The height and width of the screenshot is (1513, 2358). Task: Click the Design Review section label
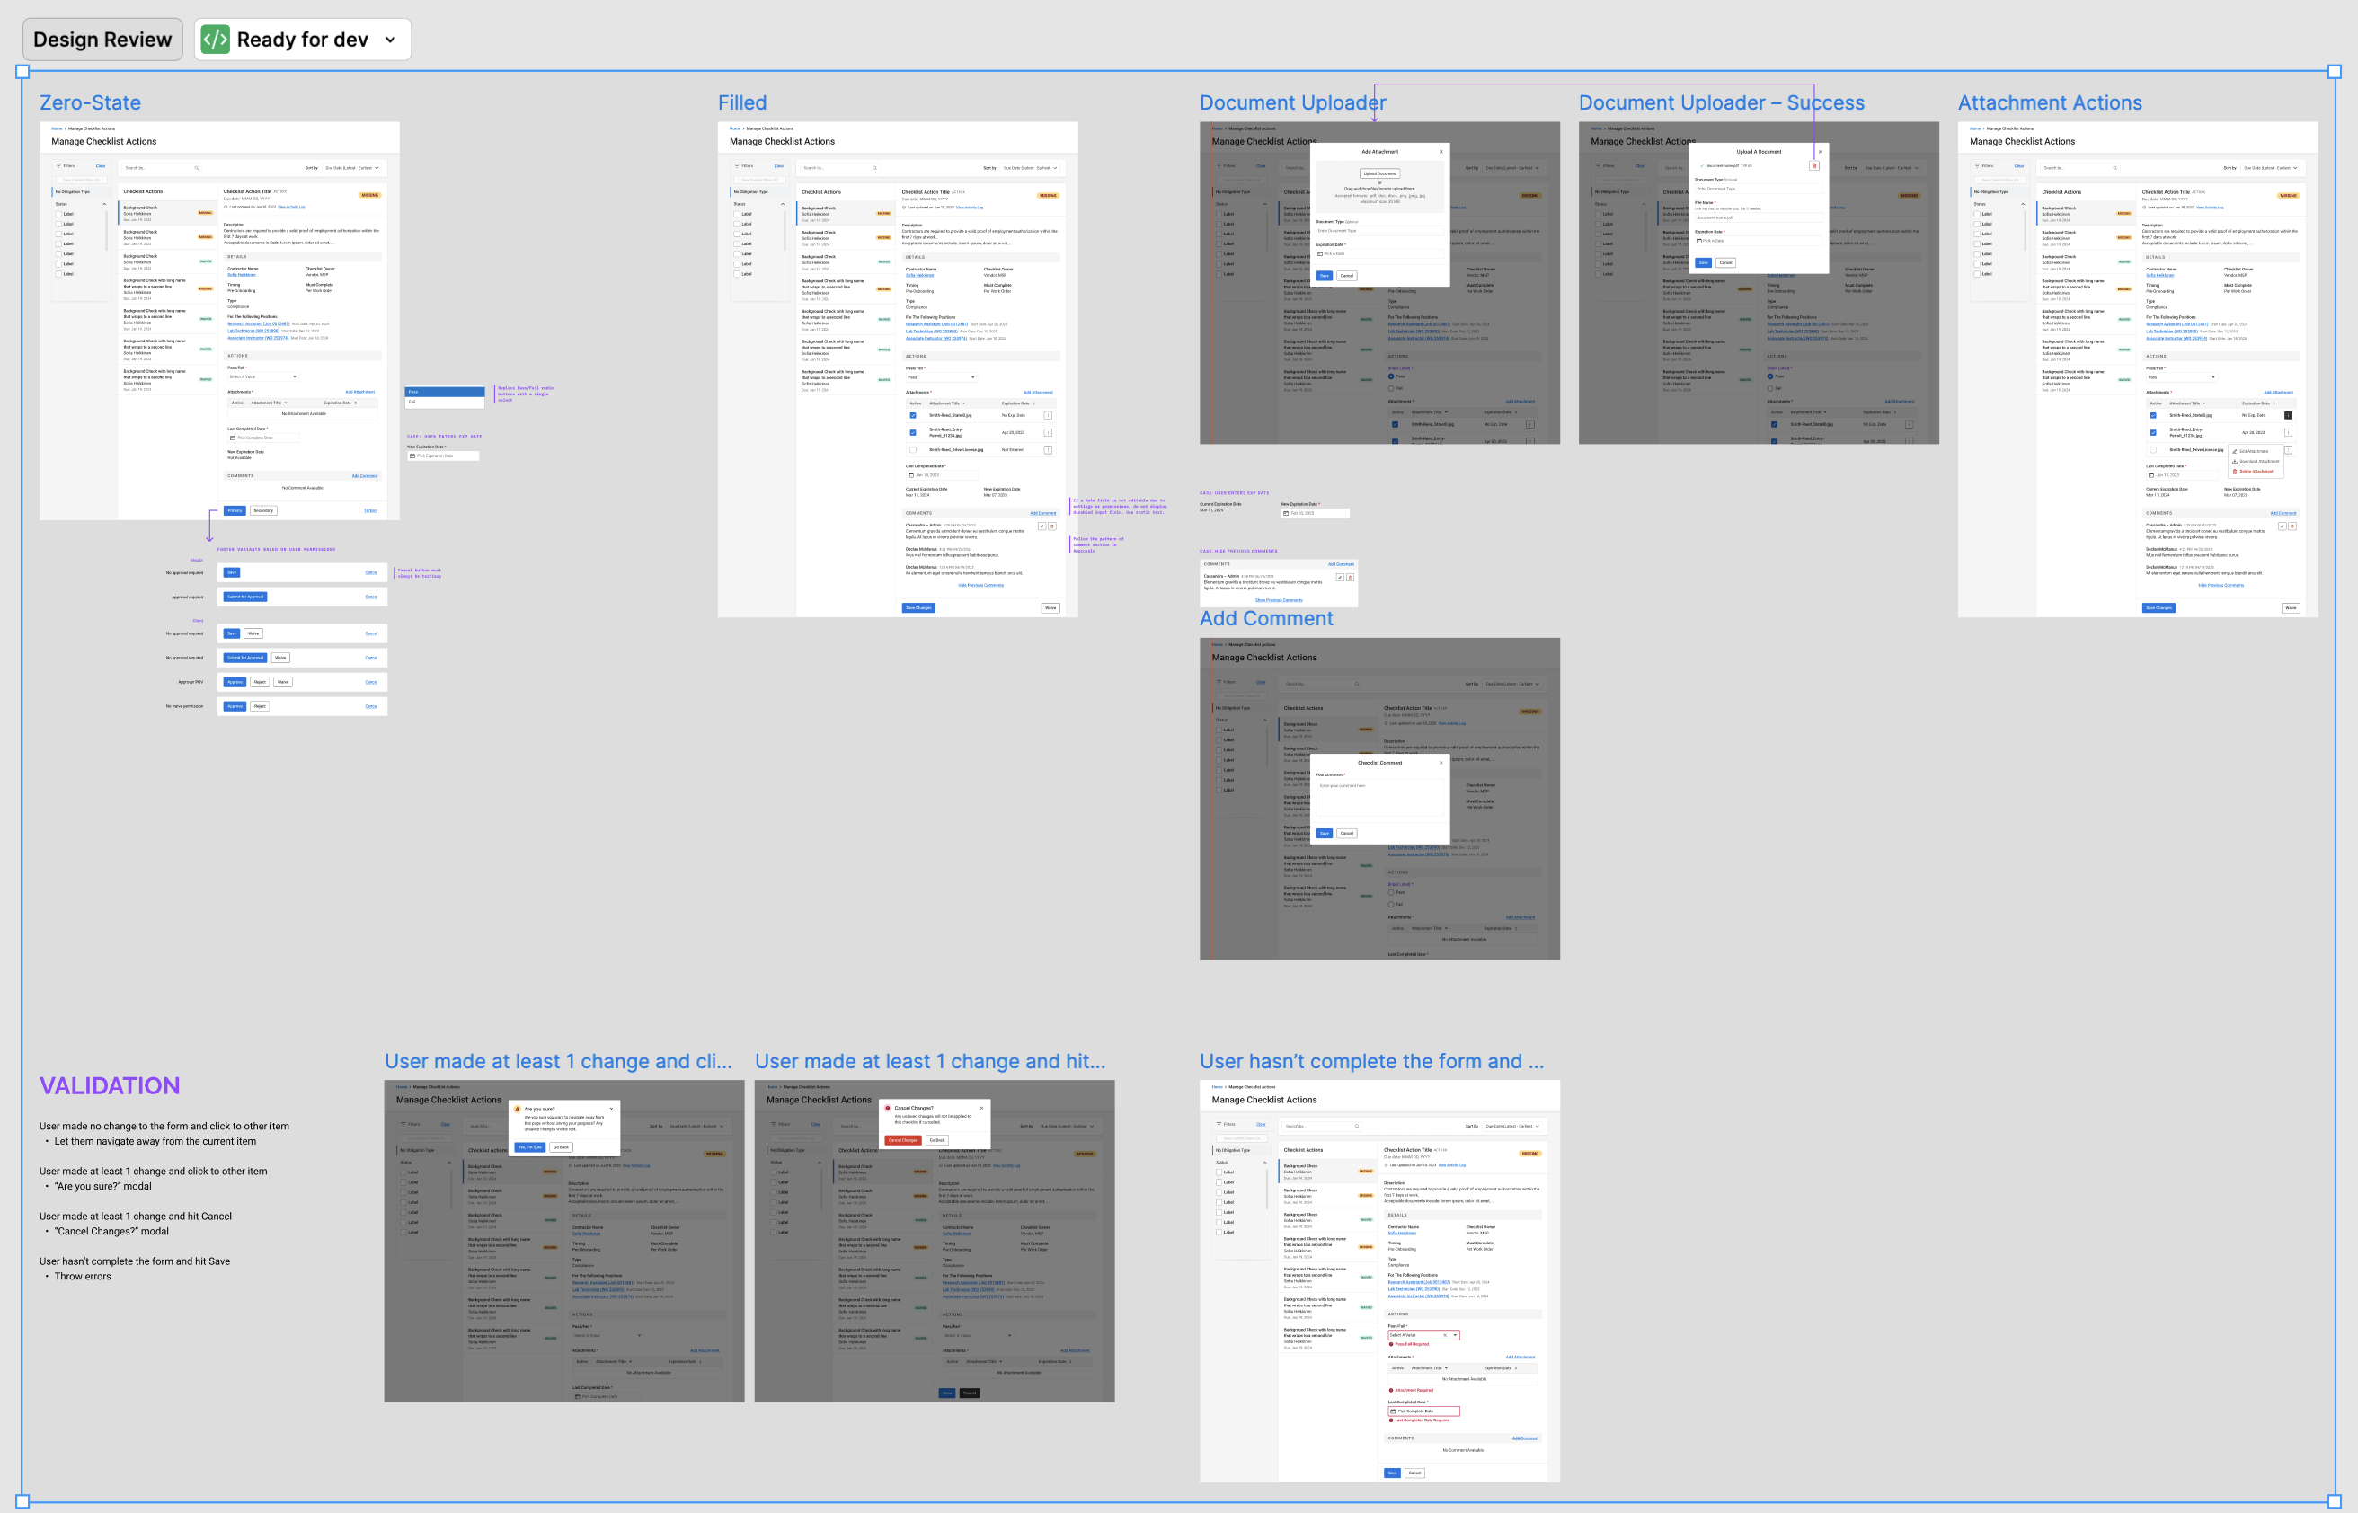[x=102, y=40]
